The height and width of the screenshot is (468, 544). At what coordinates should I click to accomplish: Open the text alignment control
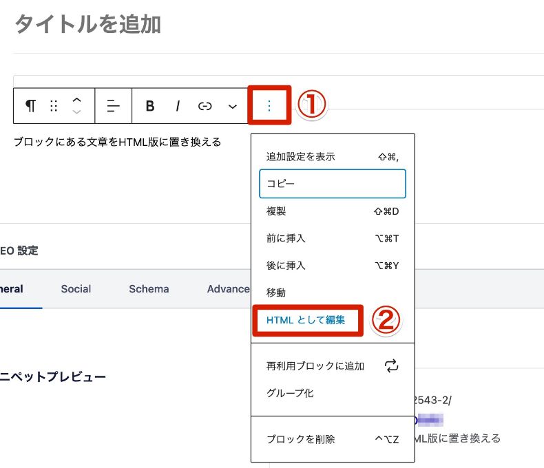coord(113,106)
